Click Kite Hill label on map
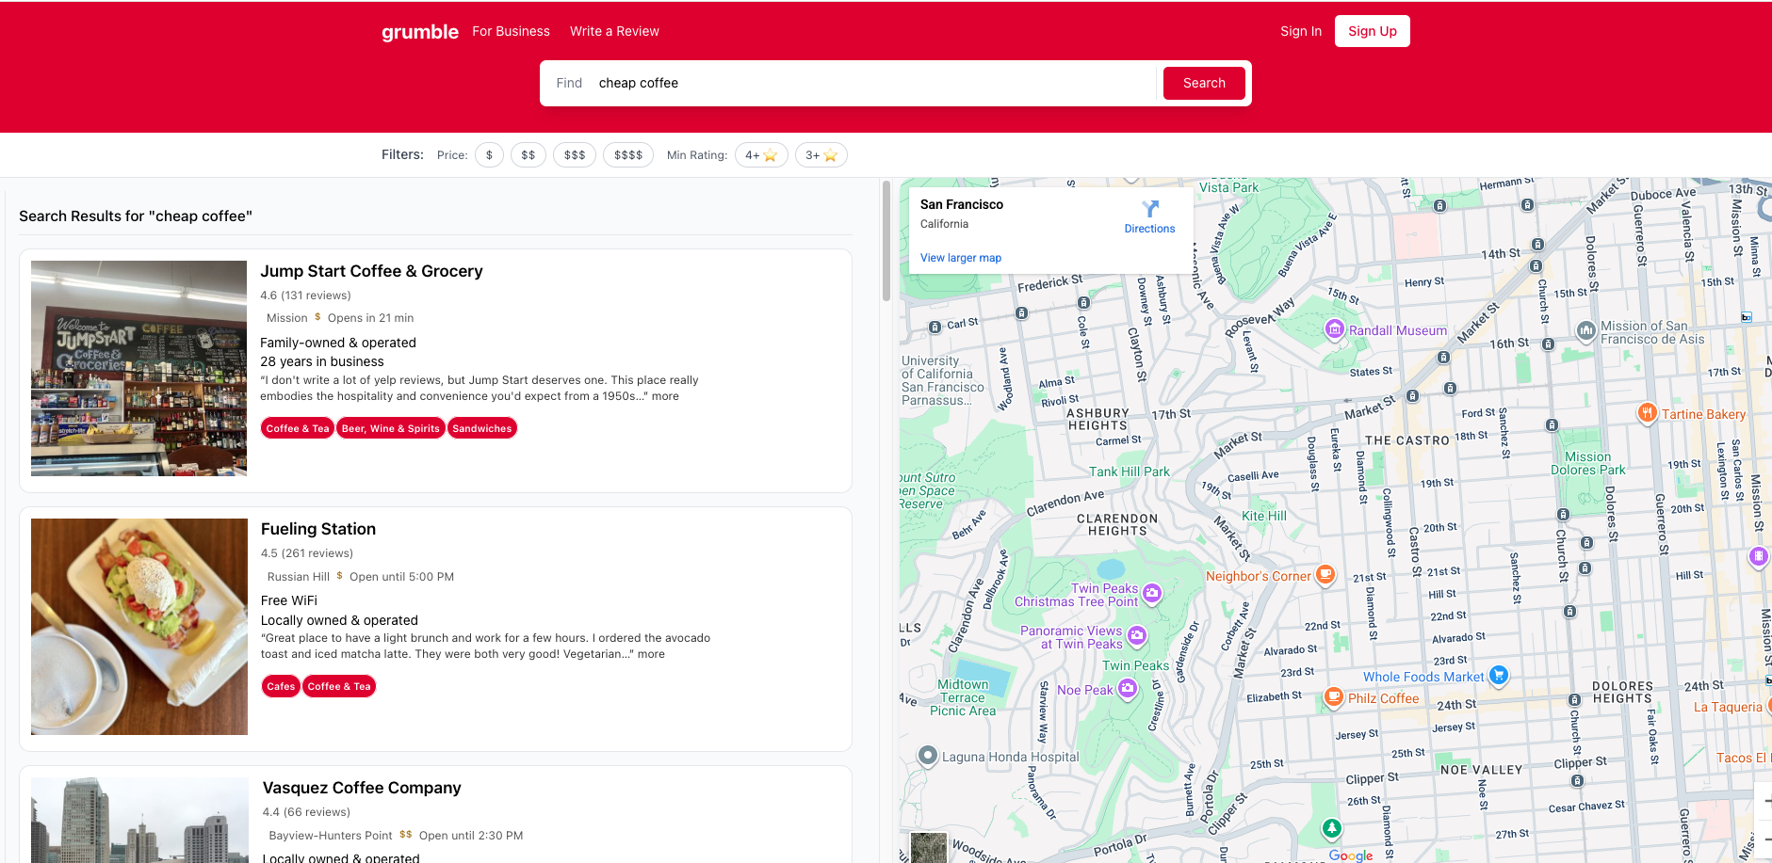Image resolution: width=1772 pixels, height=863 pixels. tap(1264, 516)
